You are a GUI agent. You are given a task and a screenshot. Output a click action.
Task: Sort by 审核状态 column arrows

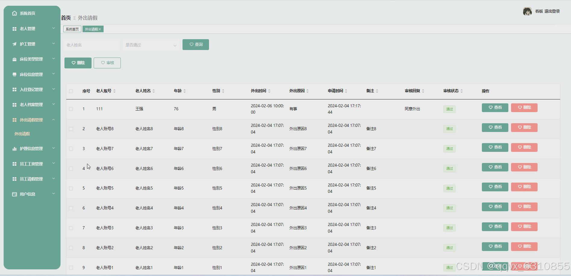click(462, 91)
